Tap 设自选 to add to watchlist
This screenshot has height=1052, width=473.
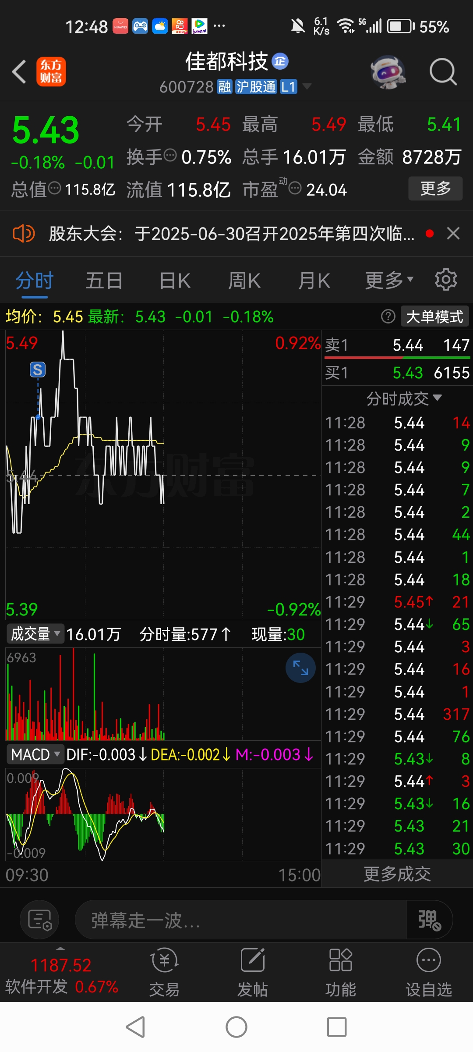429,971
